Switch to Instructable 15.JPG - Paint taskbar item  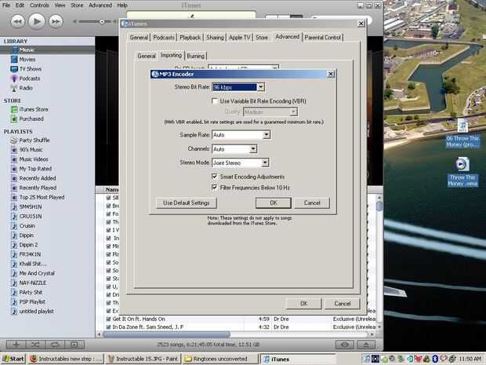(x=143, y=359)
